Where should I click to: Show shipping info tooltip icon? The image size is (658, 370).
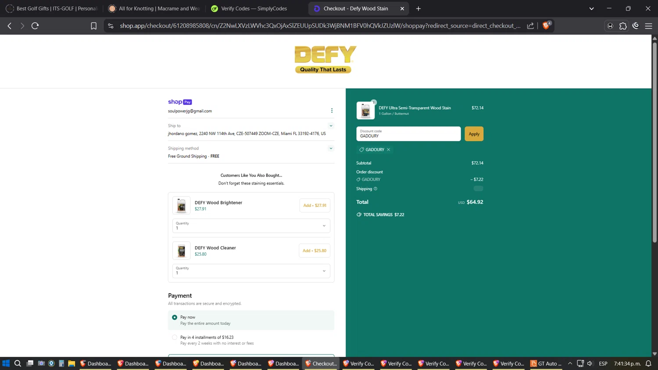point(375,189)
